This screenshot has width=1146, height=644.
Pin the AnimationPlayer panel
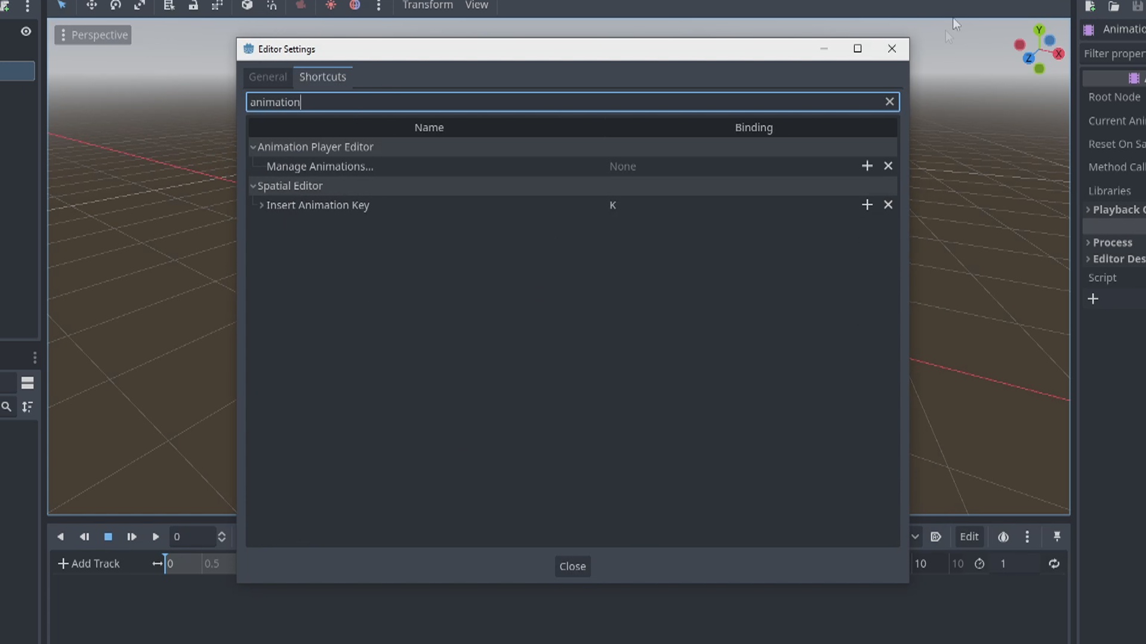pos(1057,537)
